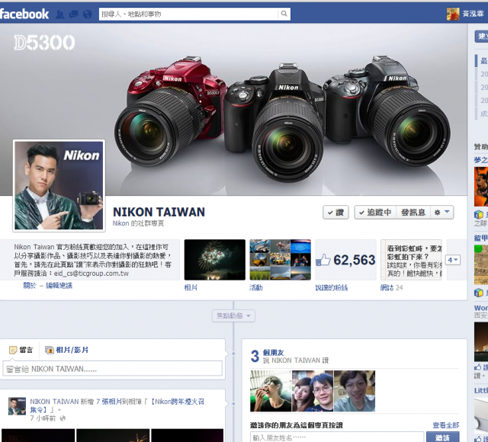Open the fireworks 相片 photos thumbnail
Image resolution: width=488 pixels, height=442 pixels.
(215, 260)
